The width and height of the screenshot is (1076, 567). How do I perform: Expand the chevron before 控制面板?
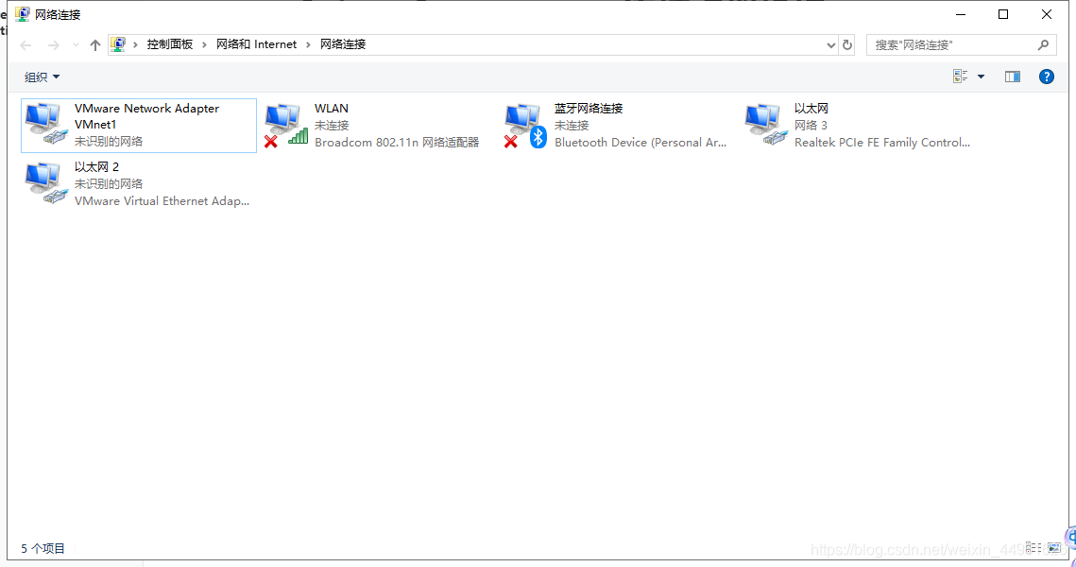click(x=135, y=44)
